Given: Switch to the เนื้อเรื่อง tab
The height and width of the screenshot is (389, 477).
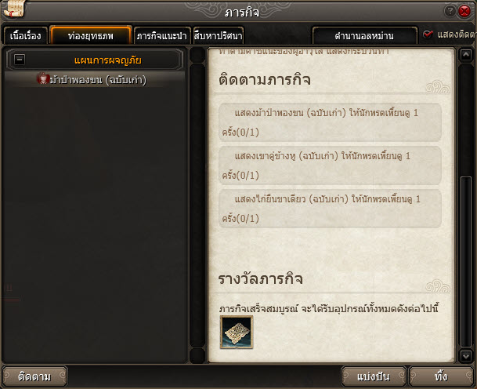Looking at the screenshot, I should coord(26,36).
